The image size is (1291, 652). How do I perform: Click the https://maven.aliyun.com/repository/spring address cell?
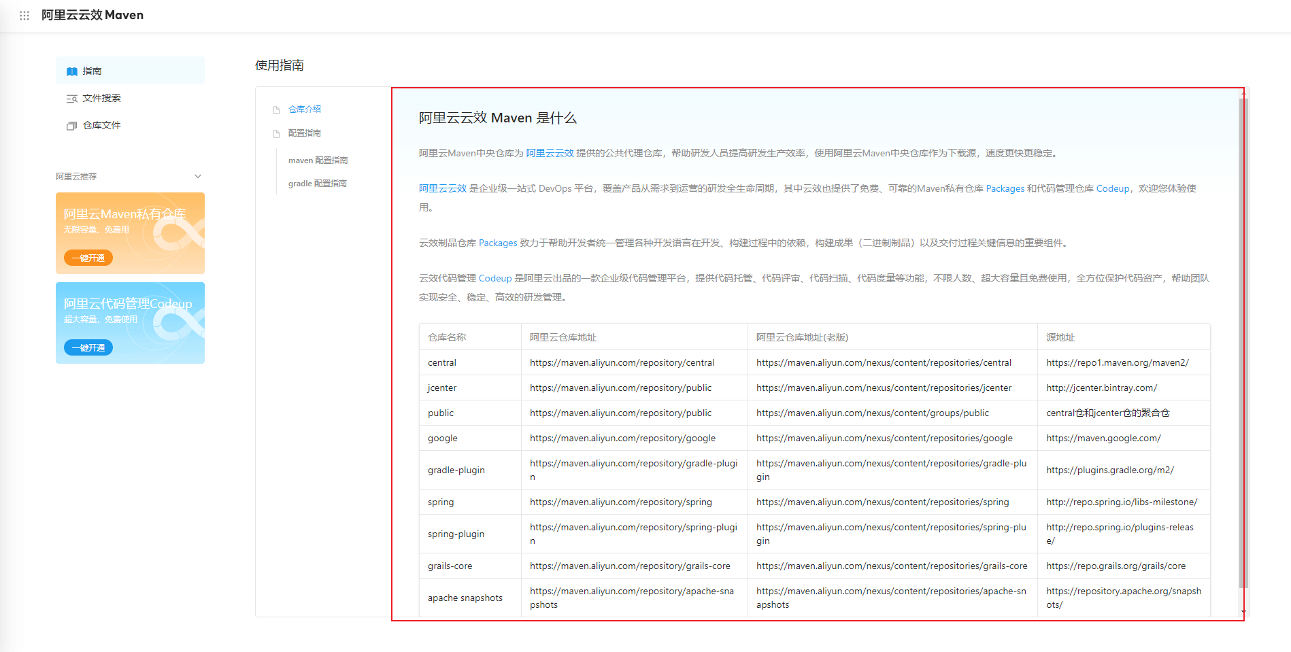click(x=634, y=502)
